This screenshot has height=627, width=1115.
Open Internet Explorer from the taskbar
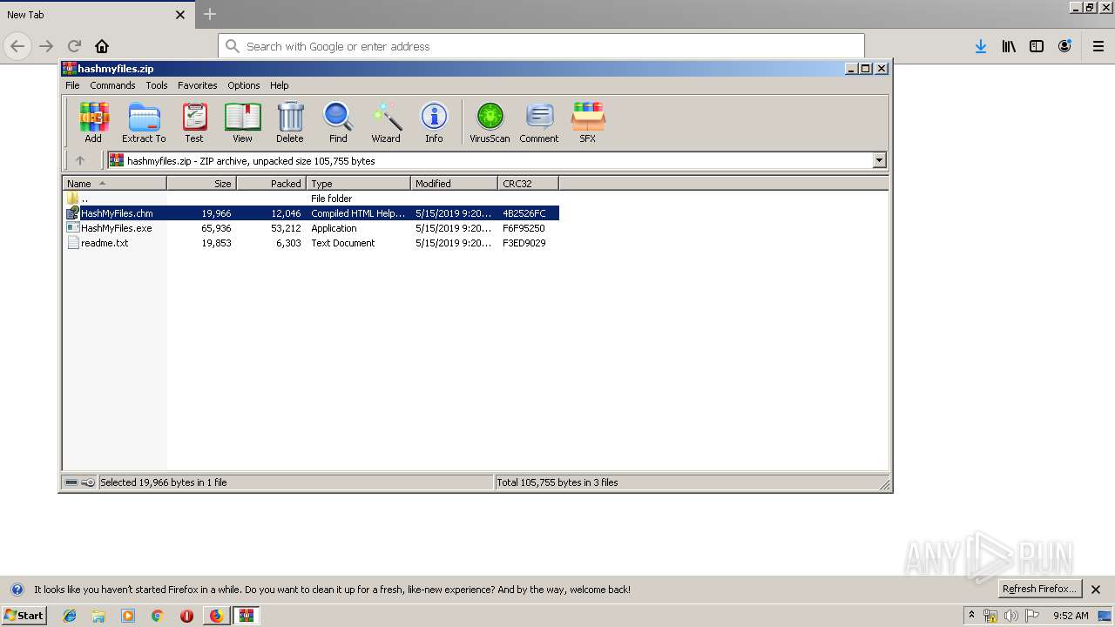[x=70, y=616]
